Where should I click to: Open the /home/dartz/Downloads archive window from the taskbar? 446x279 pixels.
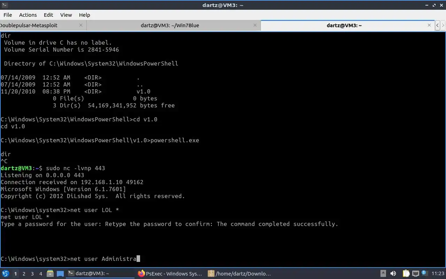pos(240,274)
